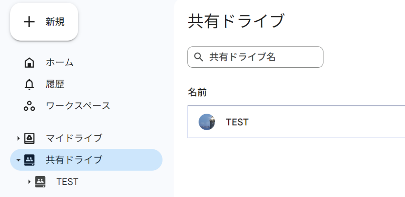Click the 履歴 bell icon
This screenshot has height=197, width=405.
29,84
